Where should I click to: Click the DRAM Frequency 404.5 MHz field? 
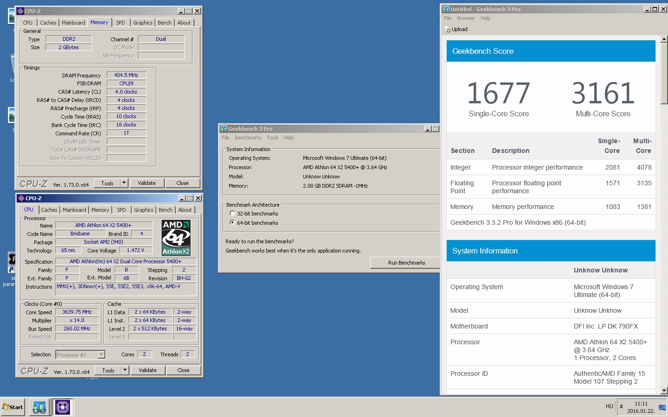coord(126,75)
